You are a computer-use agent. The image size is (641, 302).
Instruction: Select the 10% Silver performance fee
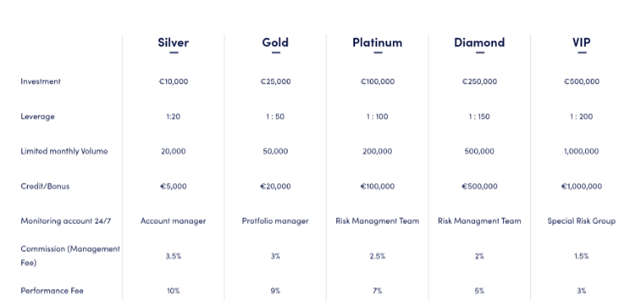(173, 291)
